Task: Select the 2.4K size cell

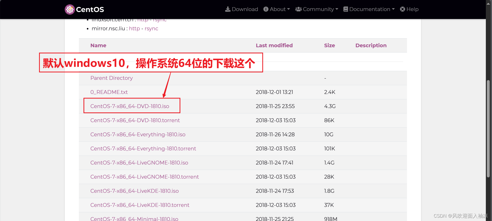Action: [330, 92]
